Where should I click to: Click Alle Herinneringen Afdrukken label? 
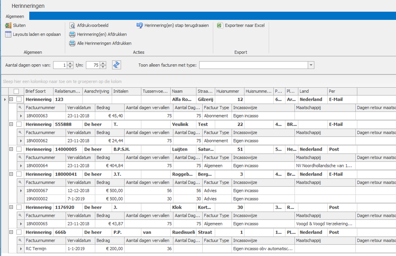tap(104, 43)
